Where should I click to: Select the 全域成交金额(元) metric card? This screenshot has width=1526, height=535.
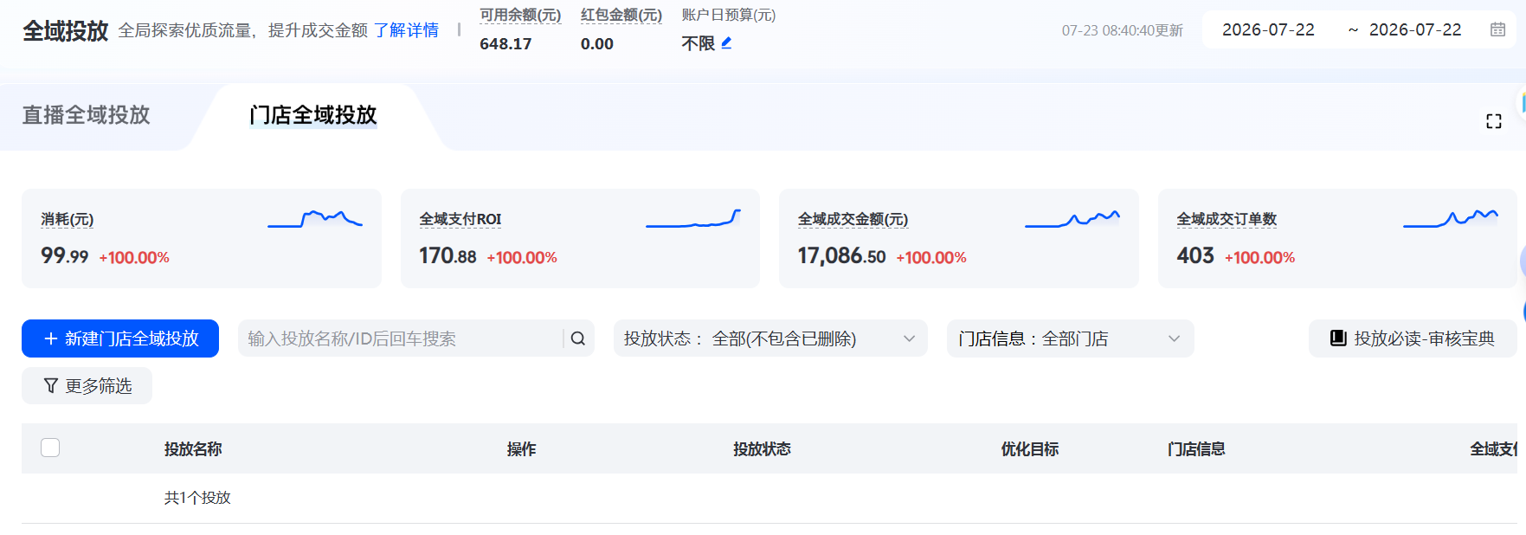959,238
